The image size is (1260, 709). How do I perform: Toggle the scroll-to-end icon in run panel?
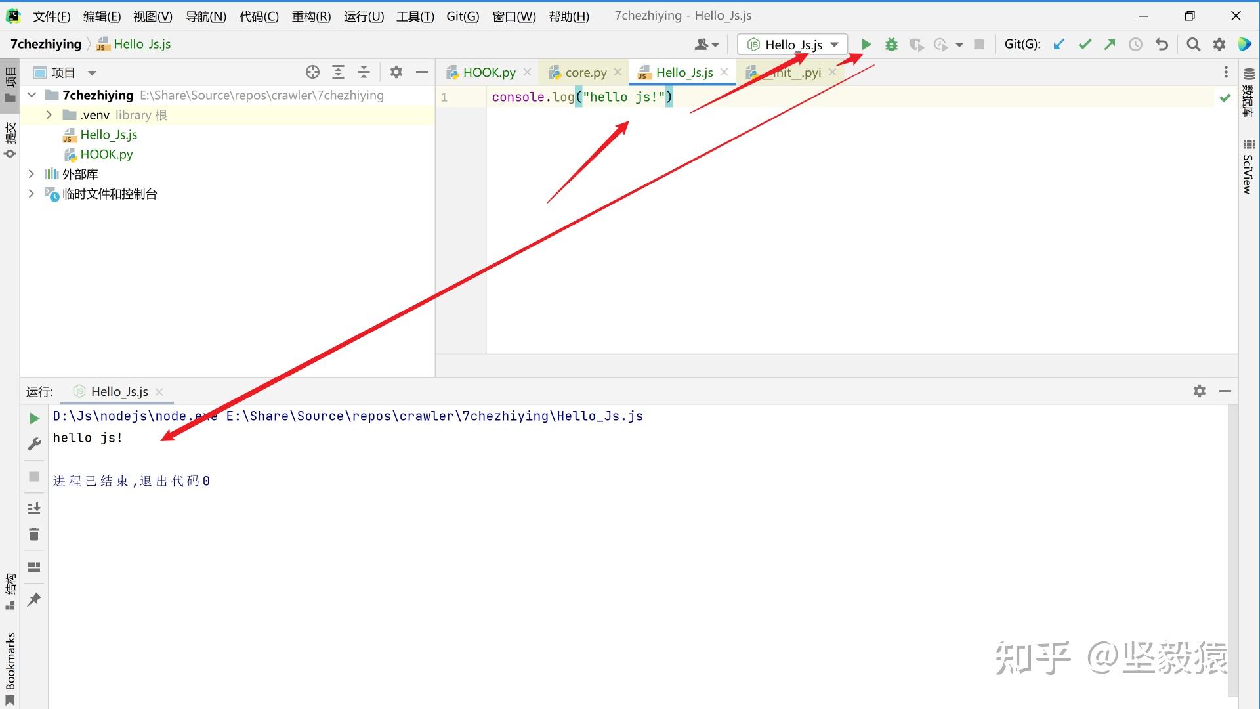(34, 508)
